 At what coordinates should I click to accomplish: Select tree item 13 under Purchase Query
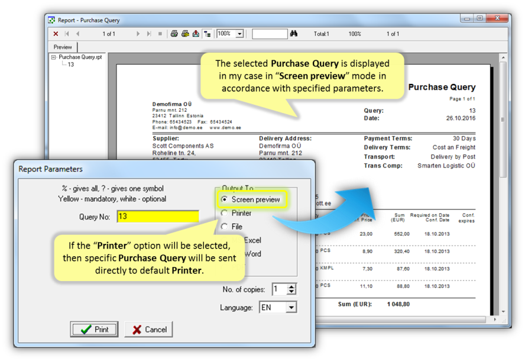pyautogui.click(x=70, y=65)
